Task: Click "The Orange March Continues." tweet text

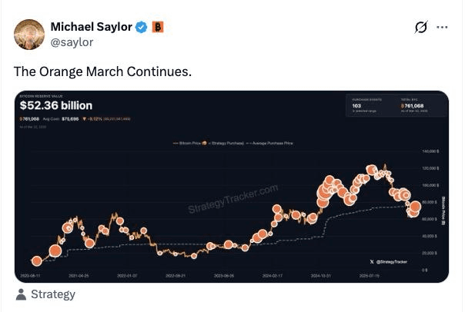Action: 102,71
